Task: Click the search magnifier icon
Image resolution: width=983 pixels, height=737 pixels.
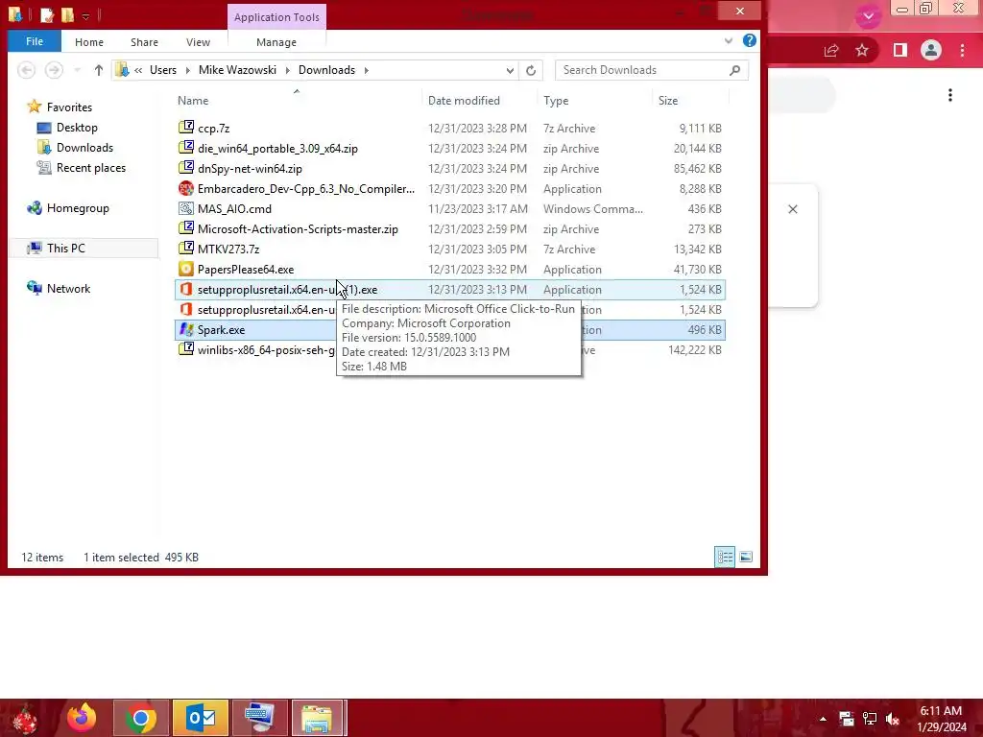Action: click(x=734, y=70)
